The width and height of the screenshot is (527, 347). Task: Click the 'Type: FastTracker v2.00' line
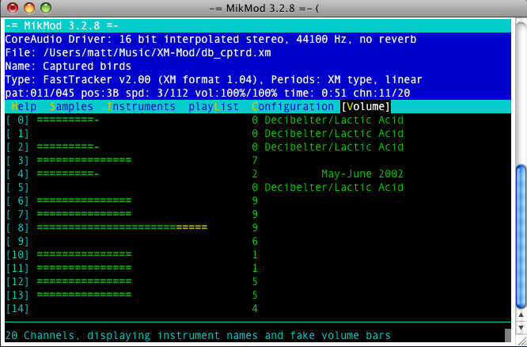pyautogui.click(x=214, y=80)
